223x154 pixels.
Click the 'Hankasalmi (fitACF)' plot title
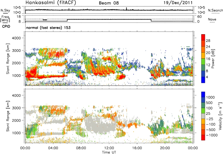(x=51, y=3)
